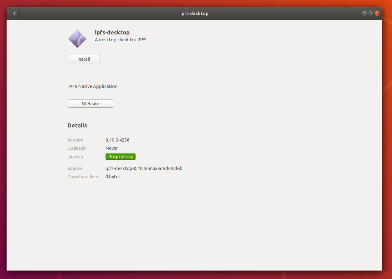Click the Updated field showing 'Never'

coord(111,148)
